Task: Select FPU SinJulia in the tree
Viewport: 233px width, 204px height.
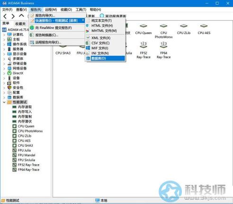Action: pos(27,160)
